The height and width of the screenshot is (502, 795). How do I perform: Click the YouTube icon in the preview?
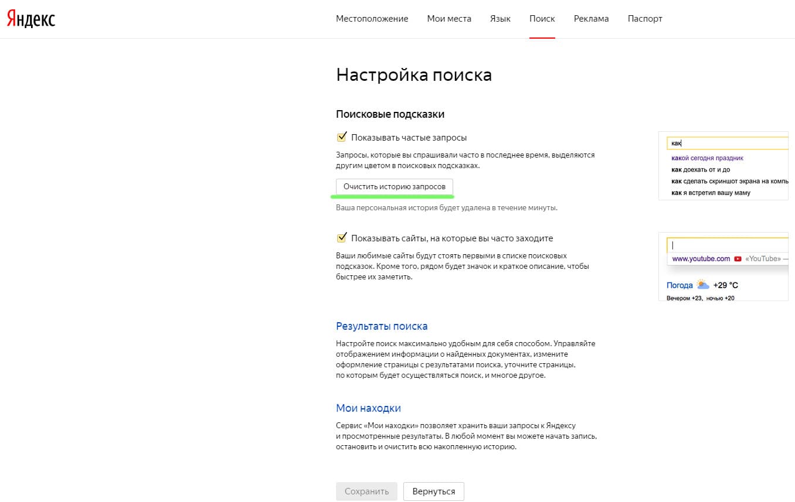(x=738, y=259)
